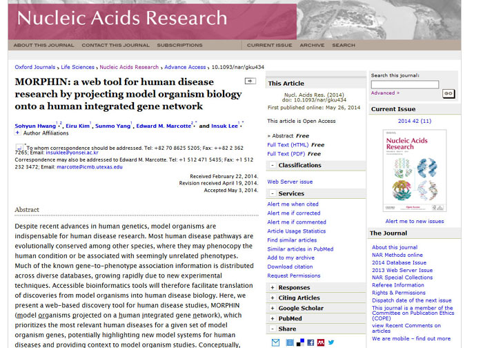
Task: Open author Sunmo Yang link
Action: click(x=112, y=126)
